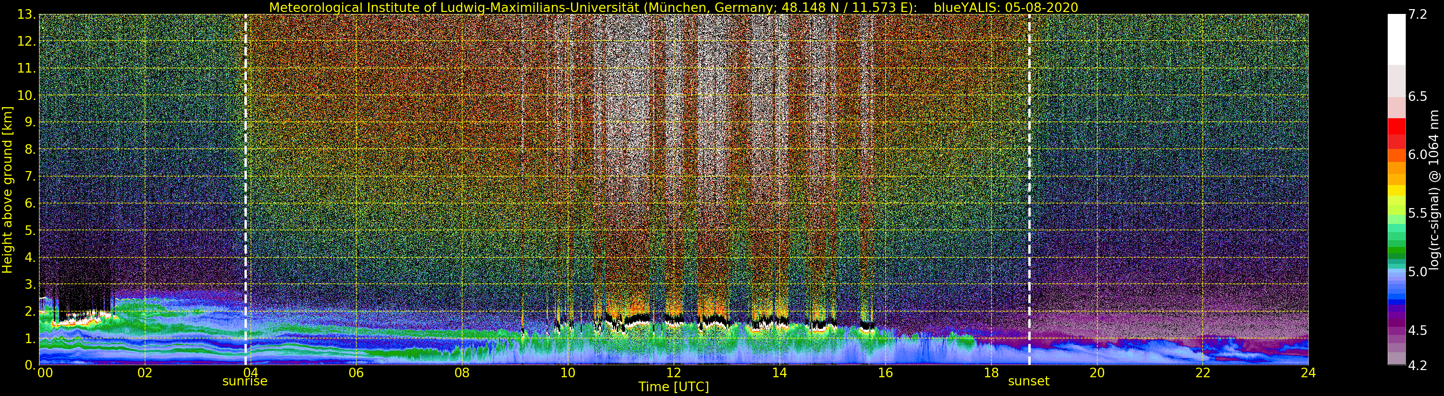Image resolution: width=1444 pixels, height=396 pixels.
Task: Click the colorbar value '5.0'
Action: 1418,272
